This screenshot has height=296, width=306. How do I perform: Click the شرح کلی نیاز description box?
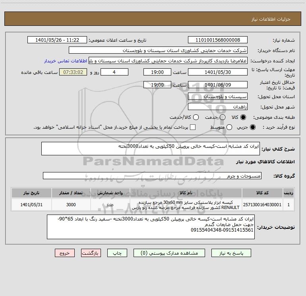151,149
